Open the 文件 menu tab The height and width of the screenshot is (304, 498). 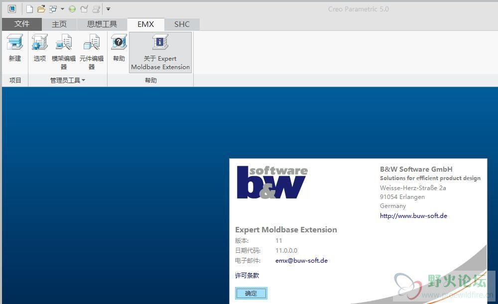click(22, 24)
